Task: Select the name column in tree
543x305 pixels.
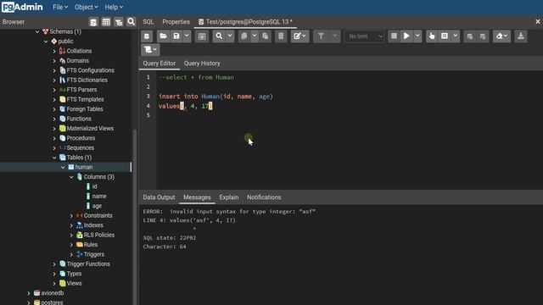Action: point(99,197)
